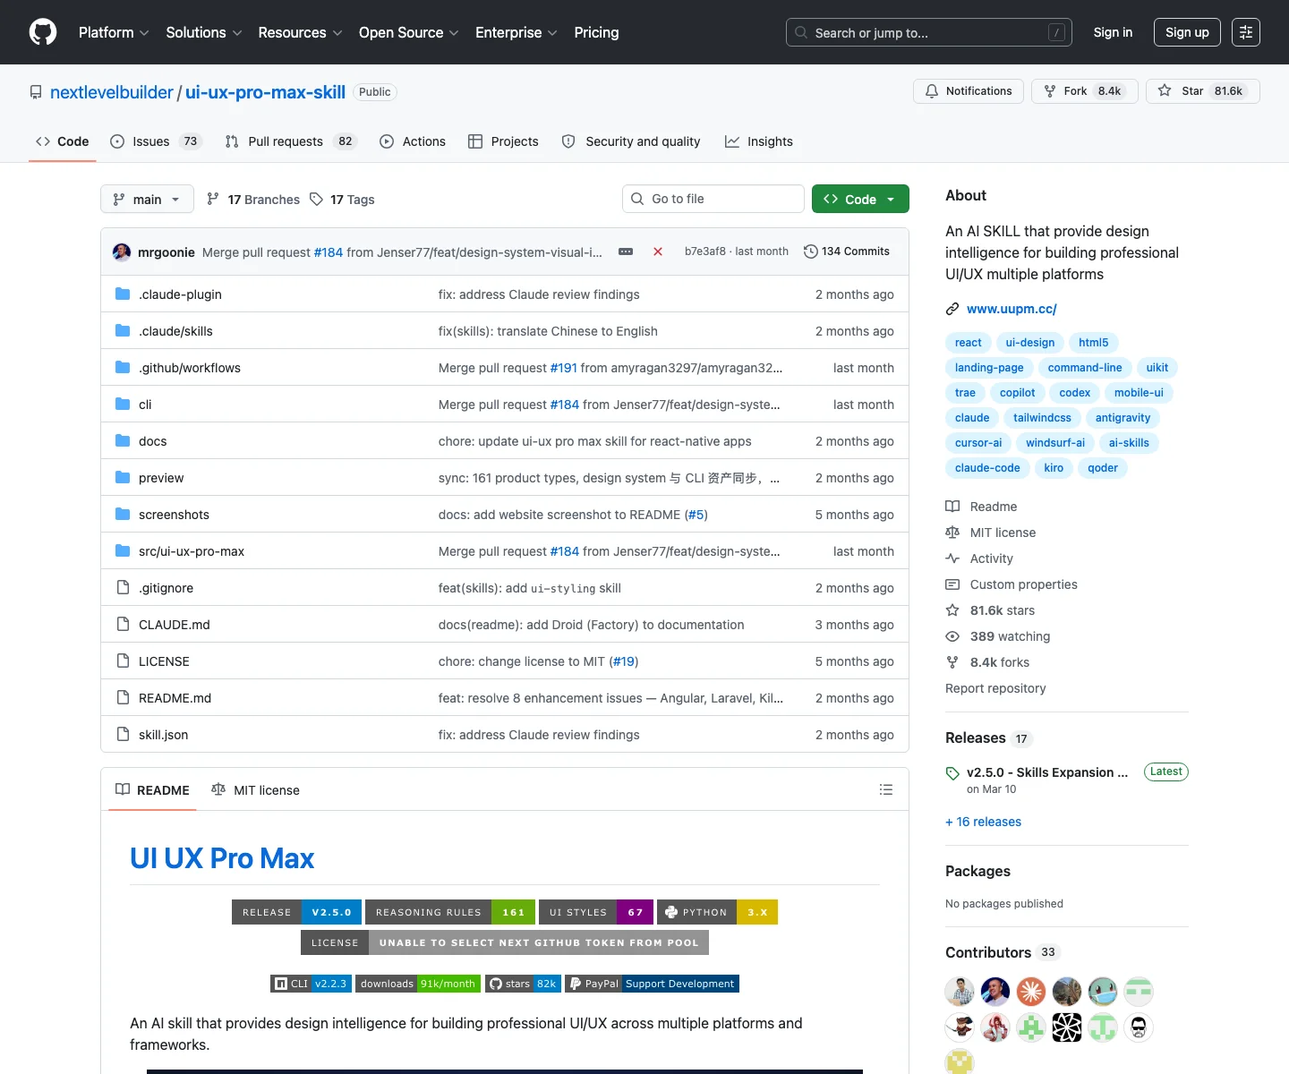
Task: Open the README outline list icon
Action: pyautogui.click(x=886, y=789)
